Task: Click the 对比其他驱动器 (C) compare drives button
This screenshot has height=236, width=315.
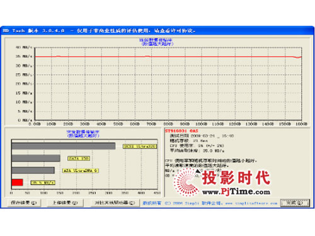Action: pos(115,203)
